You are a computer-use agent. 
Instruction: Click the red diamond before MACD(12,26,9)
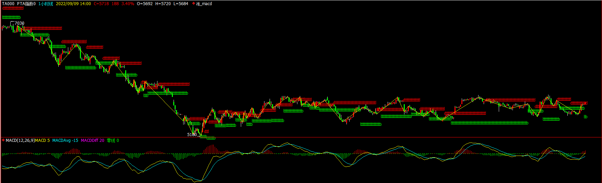tap(3, 140)
